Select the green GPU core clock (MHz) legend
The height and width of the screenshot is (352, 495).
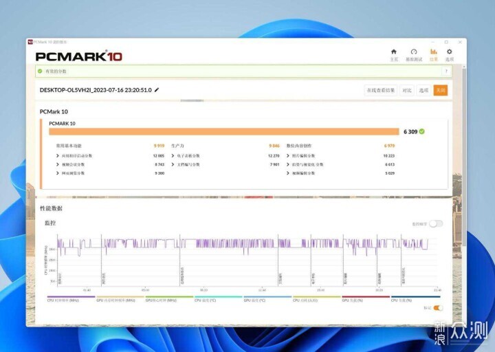pos(169,298)
